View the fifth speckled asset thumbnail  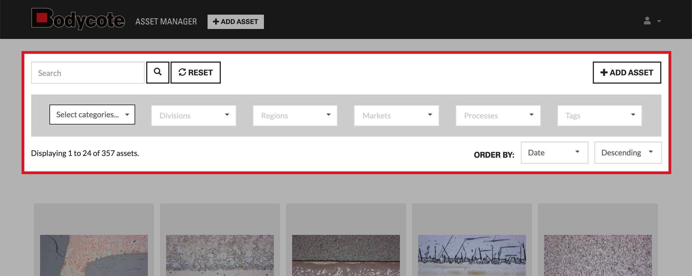(x=598, y=255)
